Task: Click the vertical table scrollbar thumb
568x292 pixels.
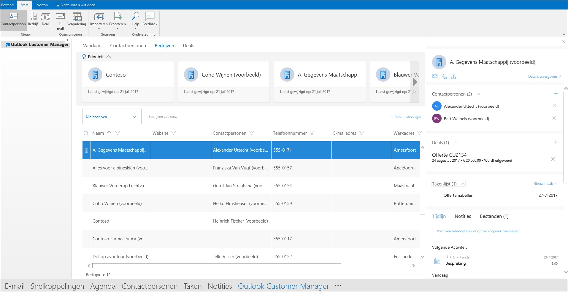Action: click(423, 182)
